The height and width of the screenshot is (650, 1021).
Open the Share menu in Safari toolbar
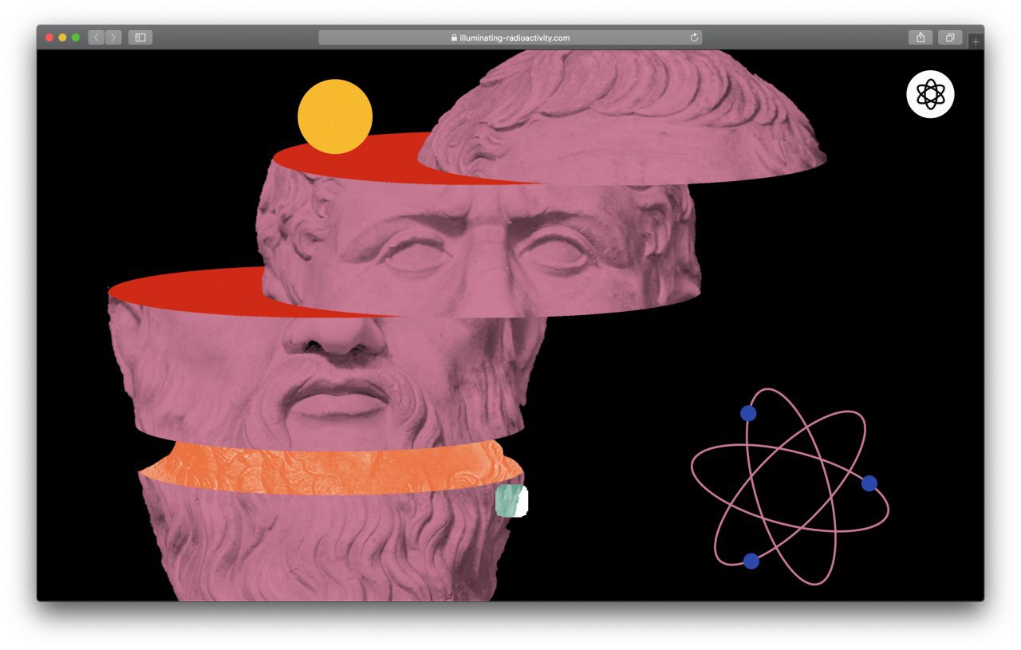click(920, 37)
